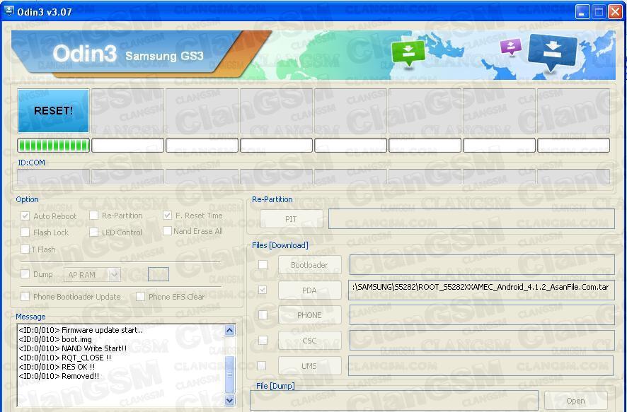Click the purple download icon in banner
Viewport: 627px width, 412px height.
pos(511,47)
